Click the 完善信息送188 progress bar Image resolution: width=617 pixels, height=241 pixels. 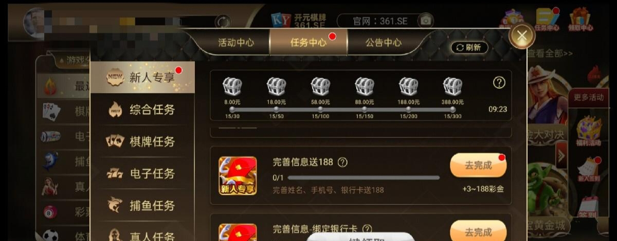[x=364, y=177]
